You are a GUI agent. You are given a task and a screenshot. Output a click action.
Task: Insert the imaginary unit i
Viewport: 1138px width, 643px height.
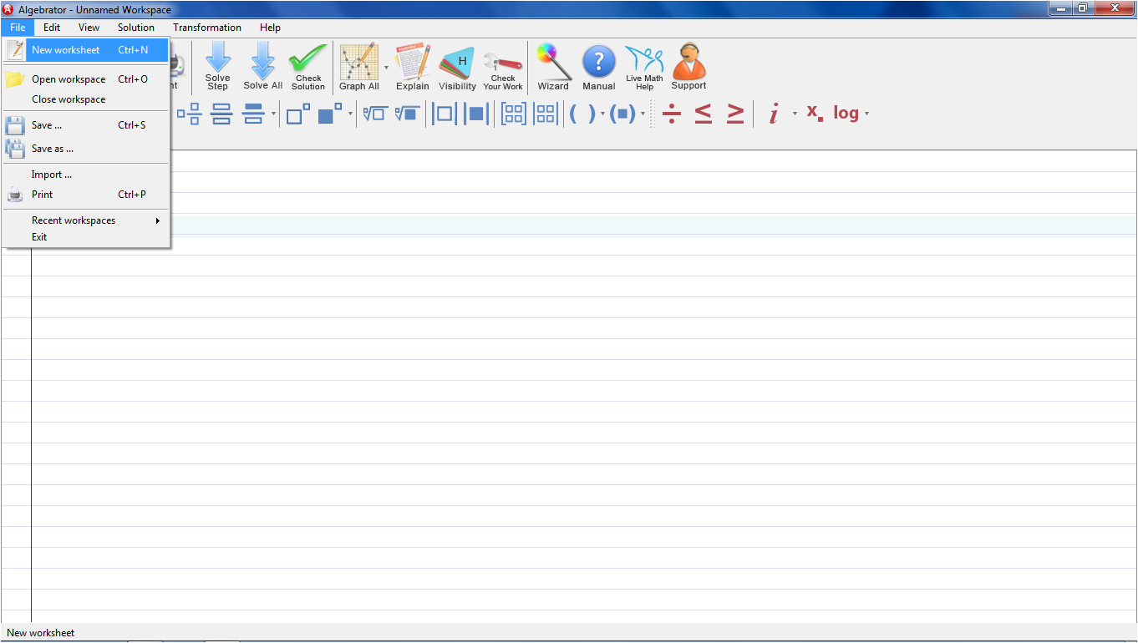(775, 114)
